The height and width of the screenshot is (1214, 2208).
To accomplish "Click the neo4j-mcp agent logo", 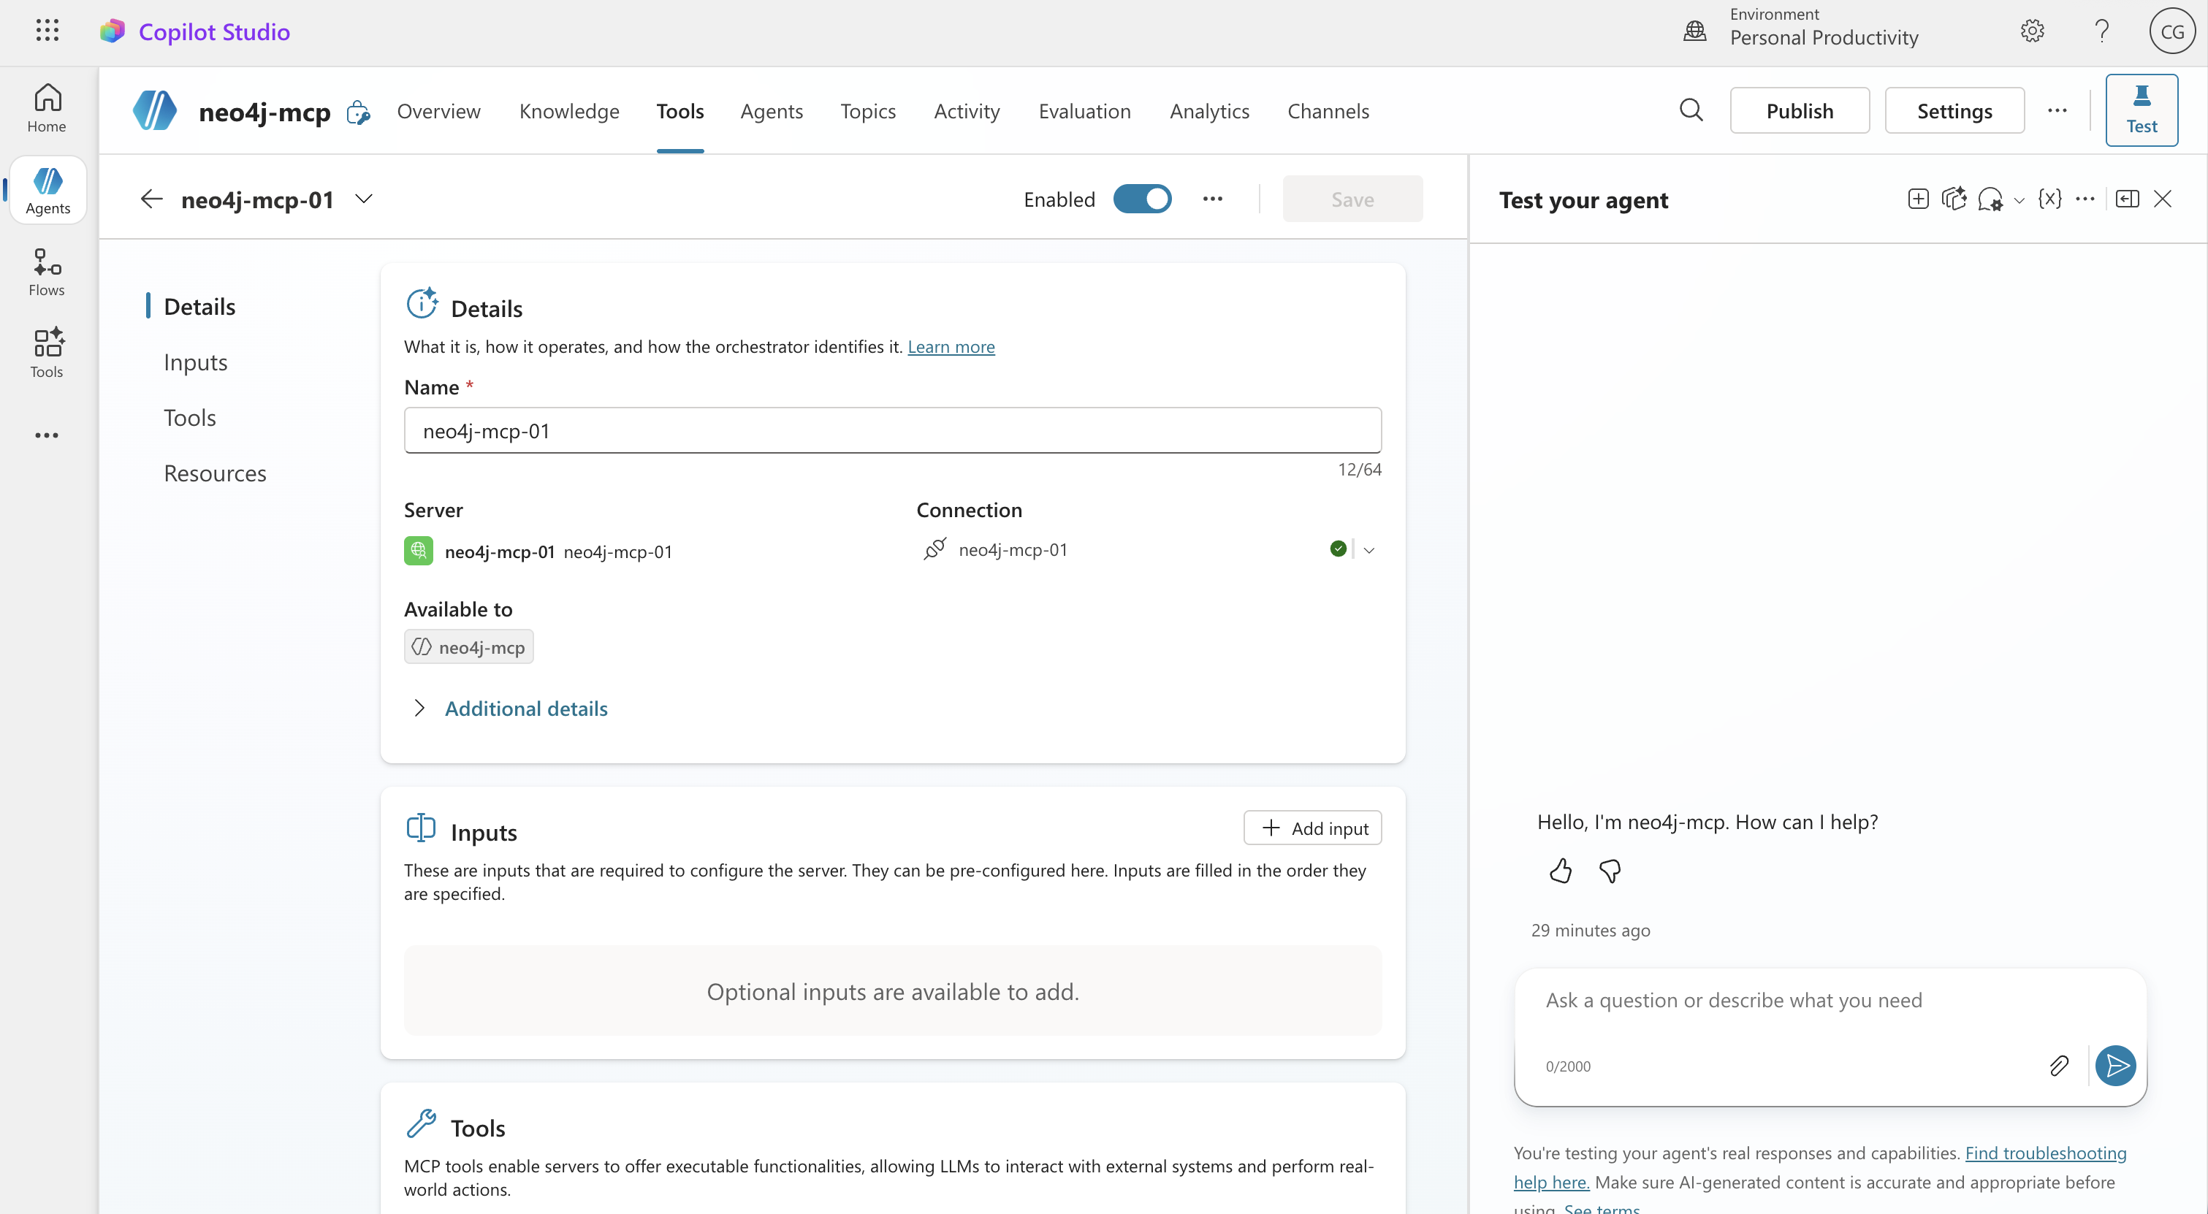I will [155, 110].
